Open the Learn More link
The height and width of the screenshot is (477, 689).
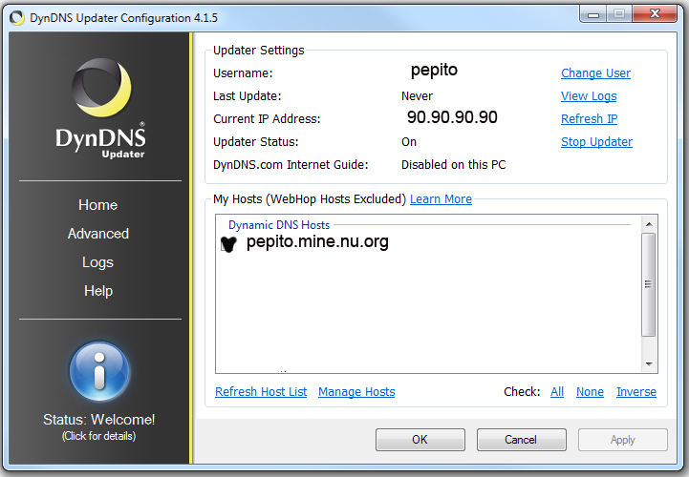click(x=441, y=199)
